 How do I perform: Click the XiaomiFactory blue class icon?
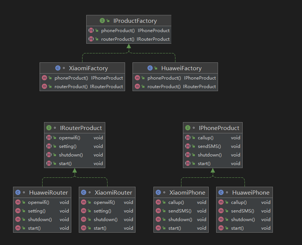(x=58, y=68)
